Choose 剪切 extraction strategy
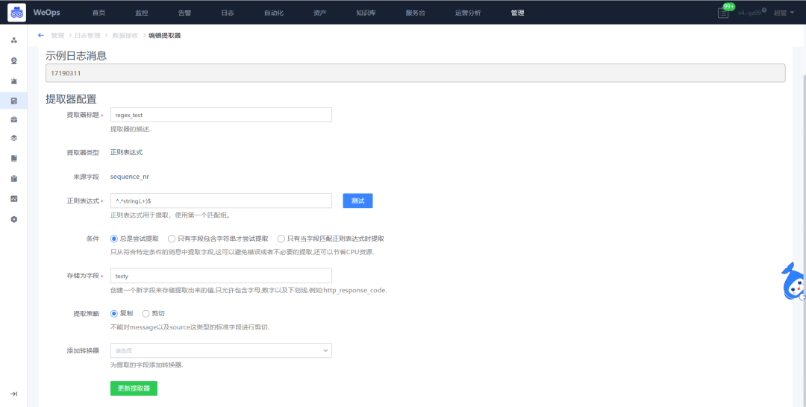The image size is (806, 407). [x=146, y=314]
